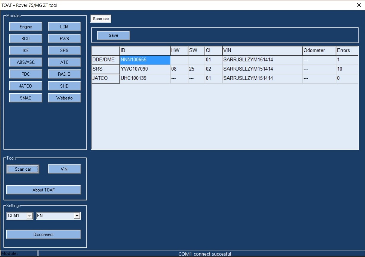This screenshot has width=365, height=257.
Task: Select the EWS module button
Action: pyautogui.click(x=64, y=39)
